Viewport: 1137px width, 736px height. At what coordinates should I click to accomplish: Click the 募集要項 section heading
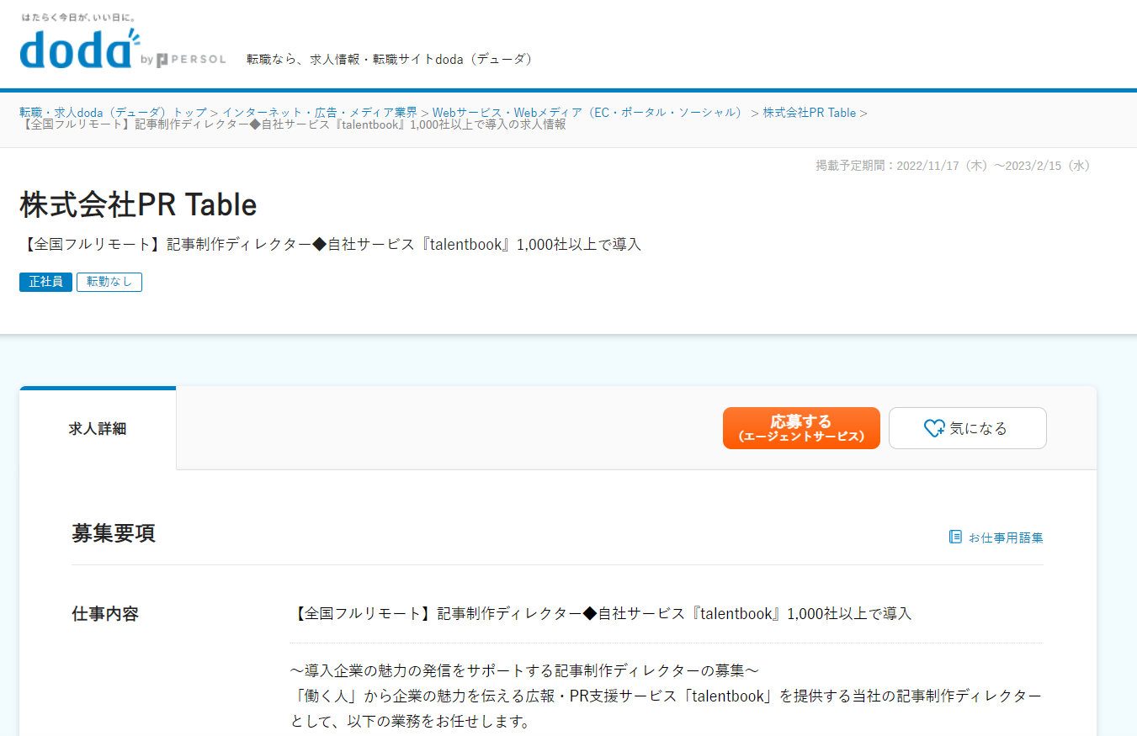pyautogui.click(x=114, y=533)
